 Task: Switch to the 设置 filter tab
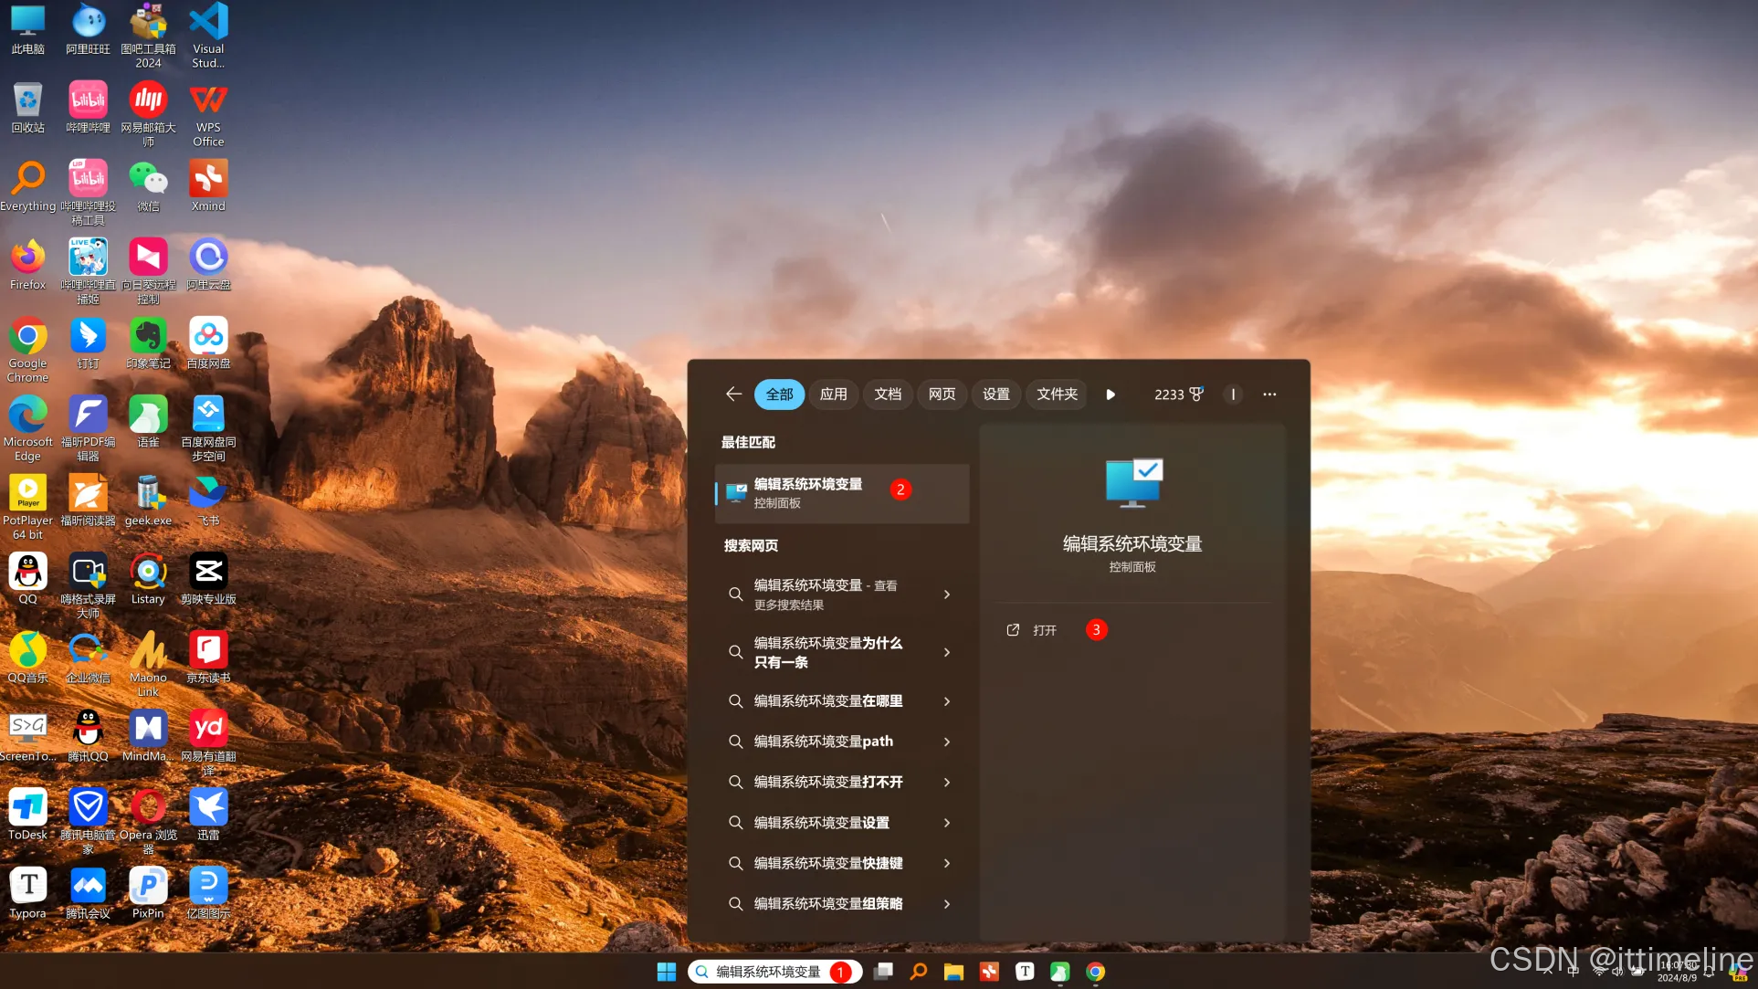995,395
